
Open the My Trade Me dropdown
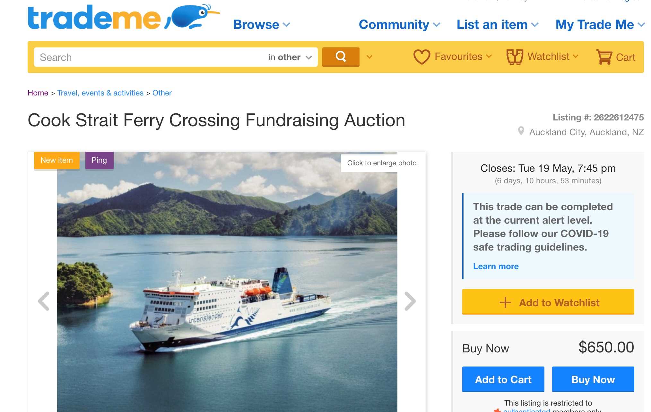click(x=600, y=25)
